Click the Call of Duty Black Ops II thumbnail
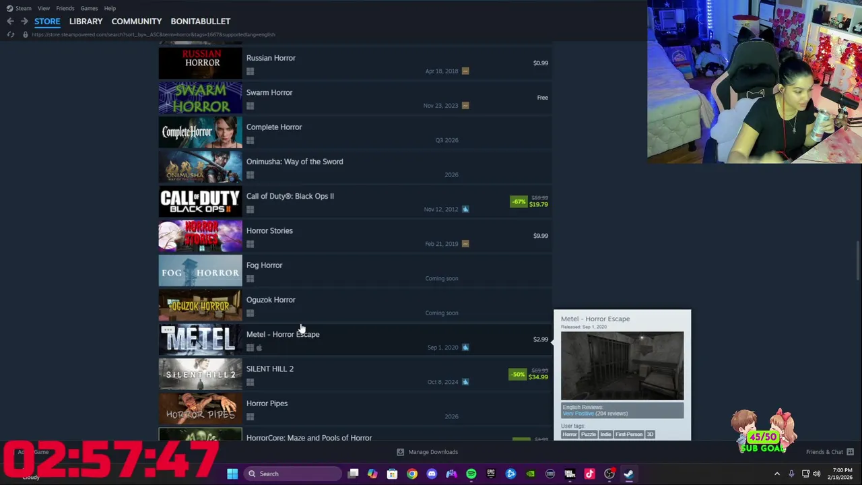 tap(200, 201)
